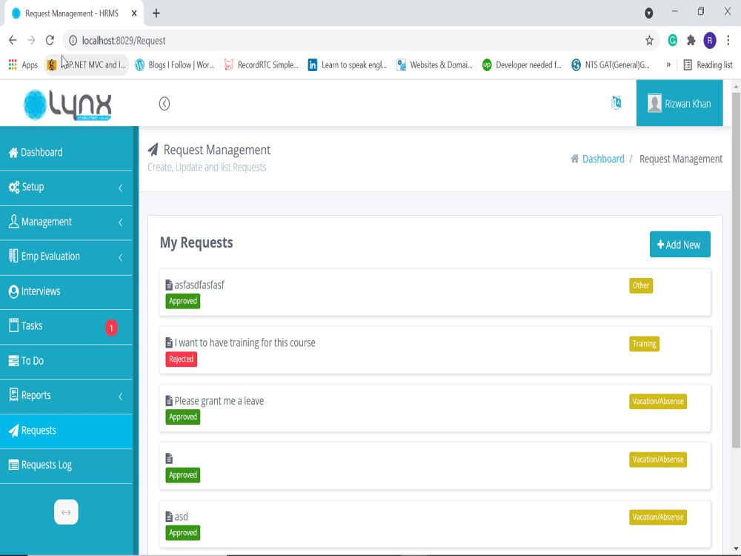Open Interviews menu item
This screenshot has width=741, height=556.
point(66,291)
